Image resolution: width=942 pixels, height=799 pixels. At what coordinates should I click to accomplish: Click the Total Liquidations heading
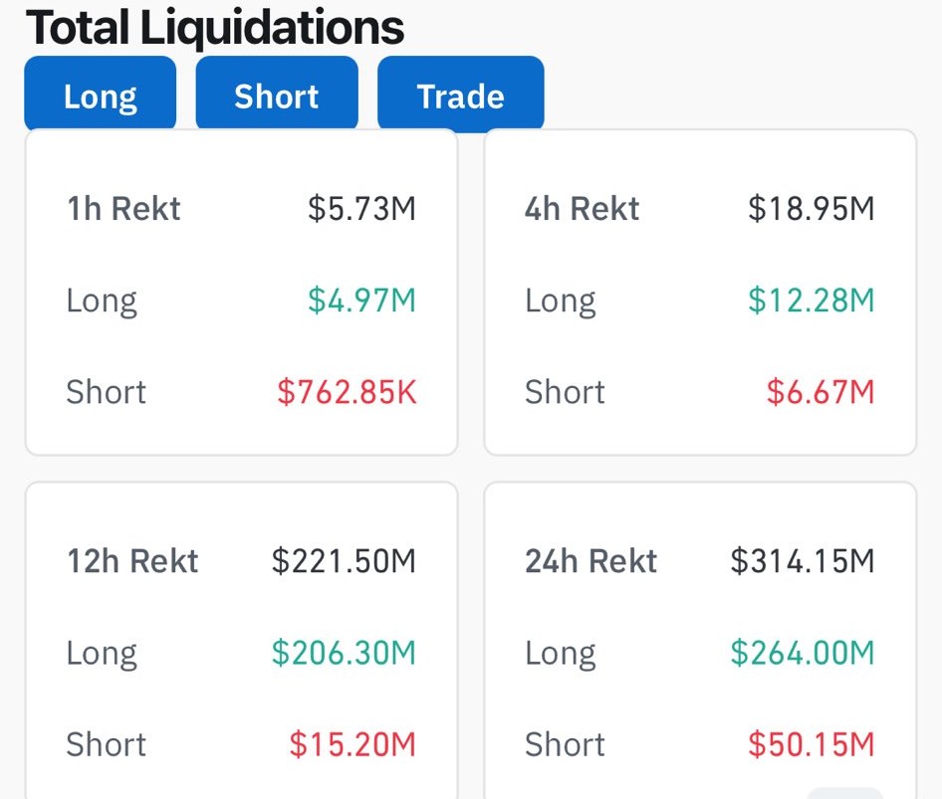215,28
